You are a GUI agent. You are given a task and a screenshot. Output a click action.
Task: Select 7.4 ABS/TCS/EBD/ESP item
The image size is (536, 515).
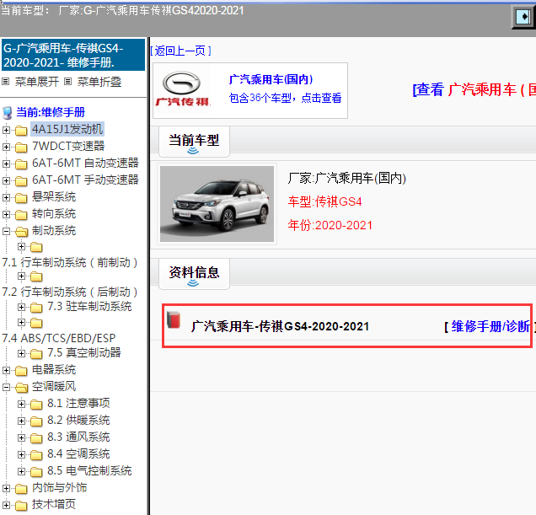(x=59, y=338)
